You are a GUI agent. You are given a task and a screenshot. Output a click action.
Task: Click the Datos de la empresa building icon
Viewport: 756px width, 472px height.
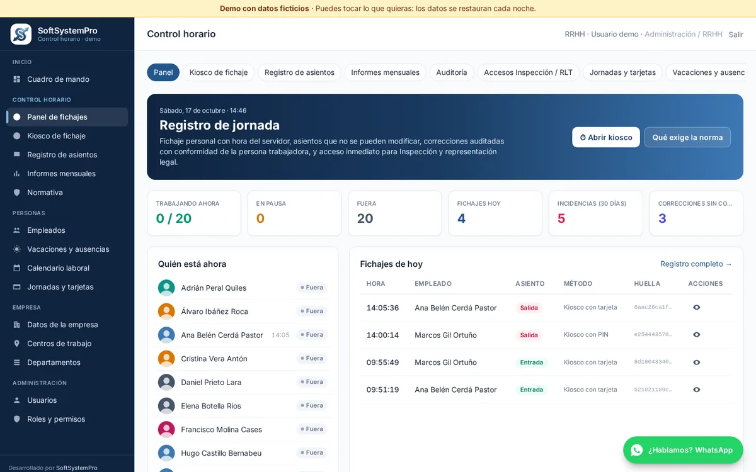pos(17,325)
